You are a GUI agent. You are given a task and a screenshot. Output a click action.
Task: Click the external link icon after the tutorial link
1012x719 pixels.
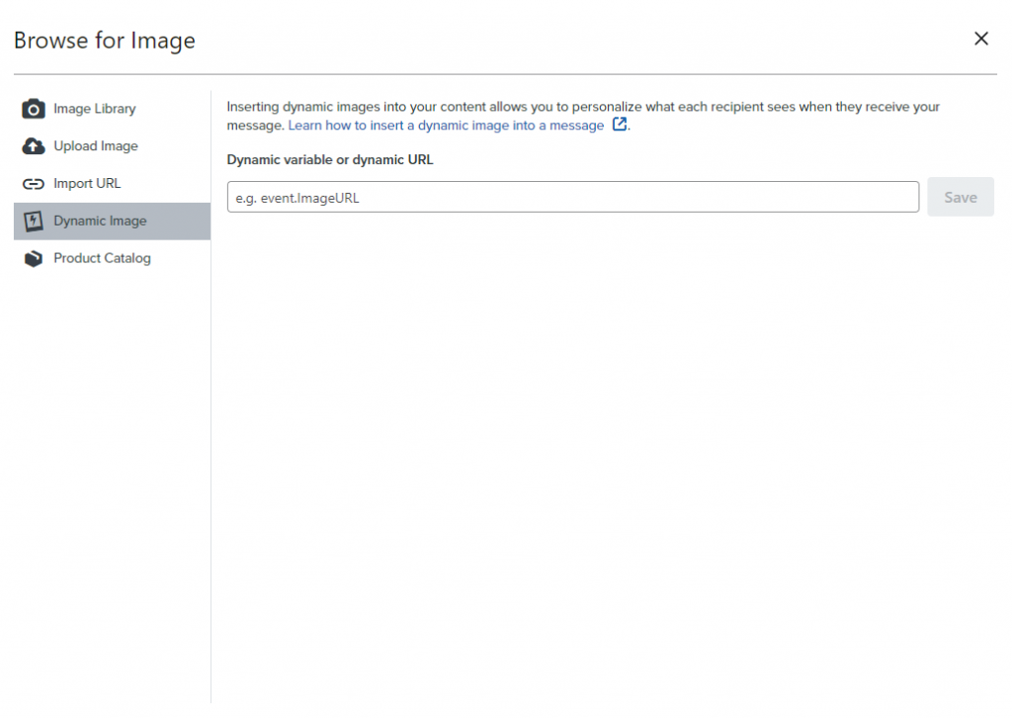[618, 125]
